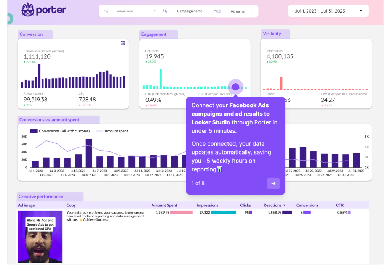390x269 pixels.
Task: Select the Visibility section tab
Action: [x=275, y=34]
